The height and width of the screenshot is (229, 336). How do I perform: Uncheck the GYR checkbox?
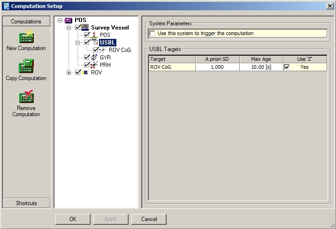87,57
